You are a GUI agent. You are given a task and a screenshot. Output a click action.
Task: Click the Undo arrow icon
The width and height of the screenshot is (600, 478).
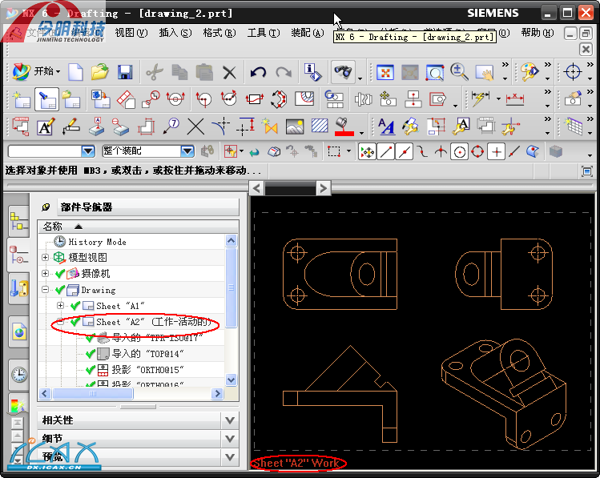[257, 73]
